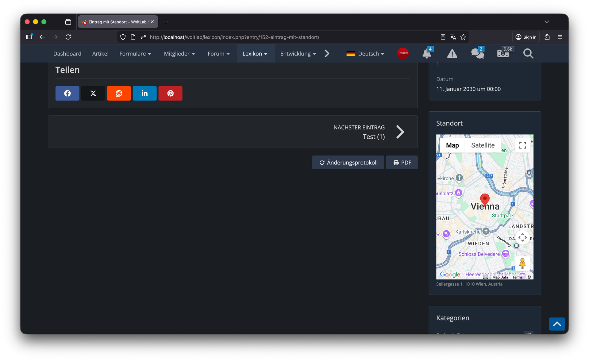
Task: Share entry on Pinterest
Action: 170,93
